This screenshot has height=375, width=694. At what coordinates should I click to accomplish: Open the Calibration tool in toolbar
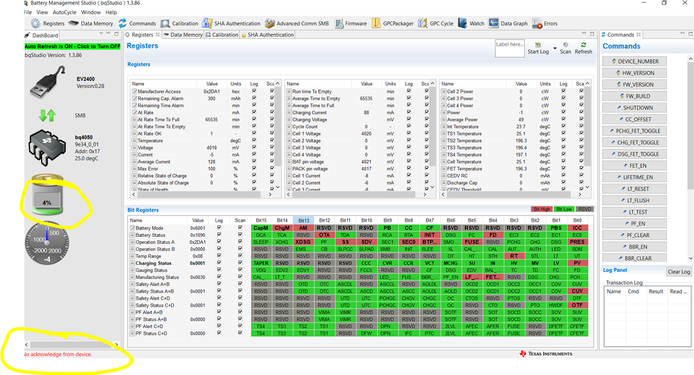pyautogui.click(x=179, y=24)
